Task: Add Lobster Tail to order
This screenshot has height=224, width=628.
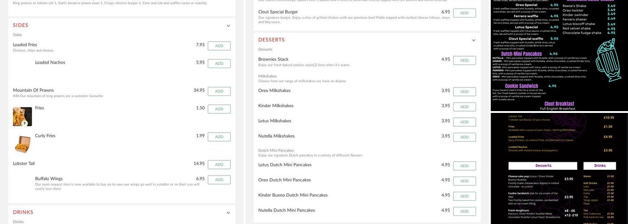Action: tap(219, 165)
